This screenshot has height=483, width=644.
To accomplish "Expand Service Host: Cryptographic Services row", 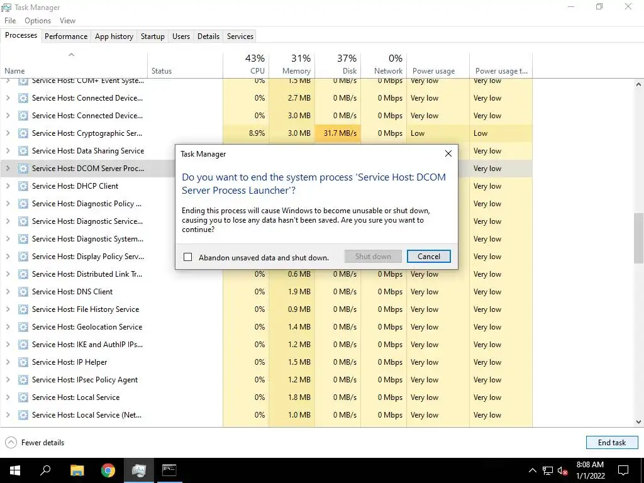I will 8,133.
